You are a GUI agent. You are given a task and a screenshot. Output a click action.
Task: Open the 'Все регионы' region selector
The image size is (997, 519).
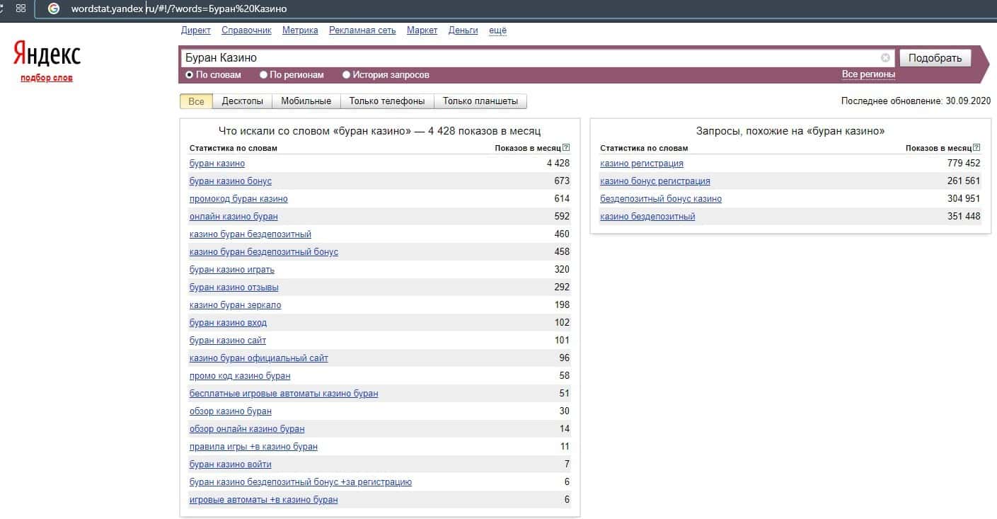(x=868, y=74)
